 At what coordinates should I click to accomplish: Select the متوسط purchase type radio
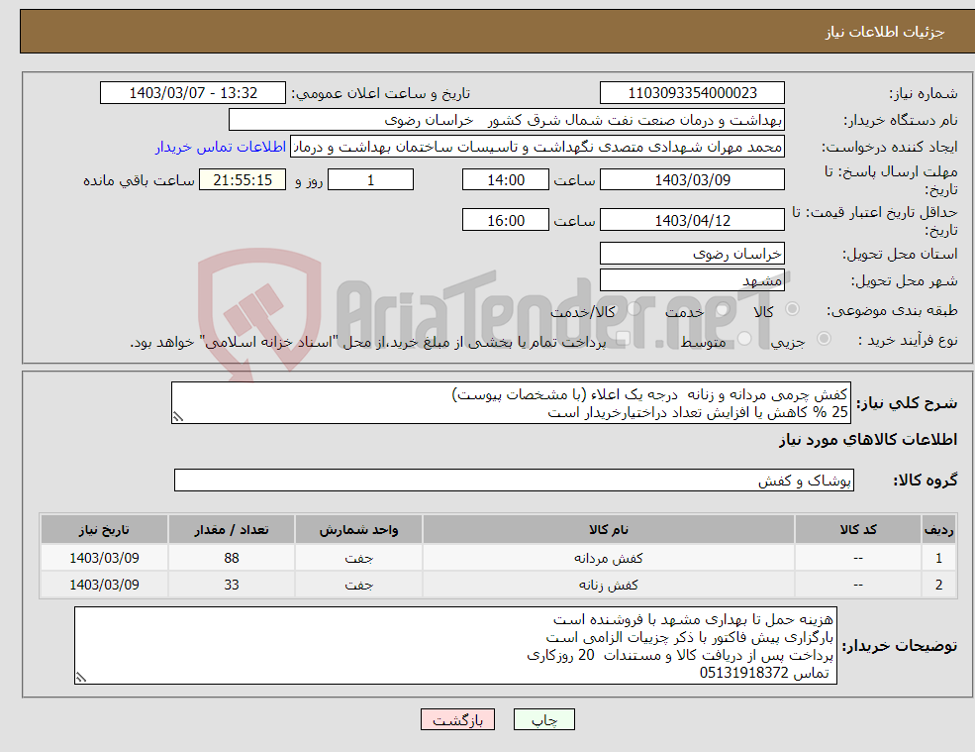(745, 338)
